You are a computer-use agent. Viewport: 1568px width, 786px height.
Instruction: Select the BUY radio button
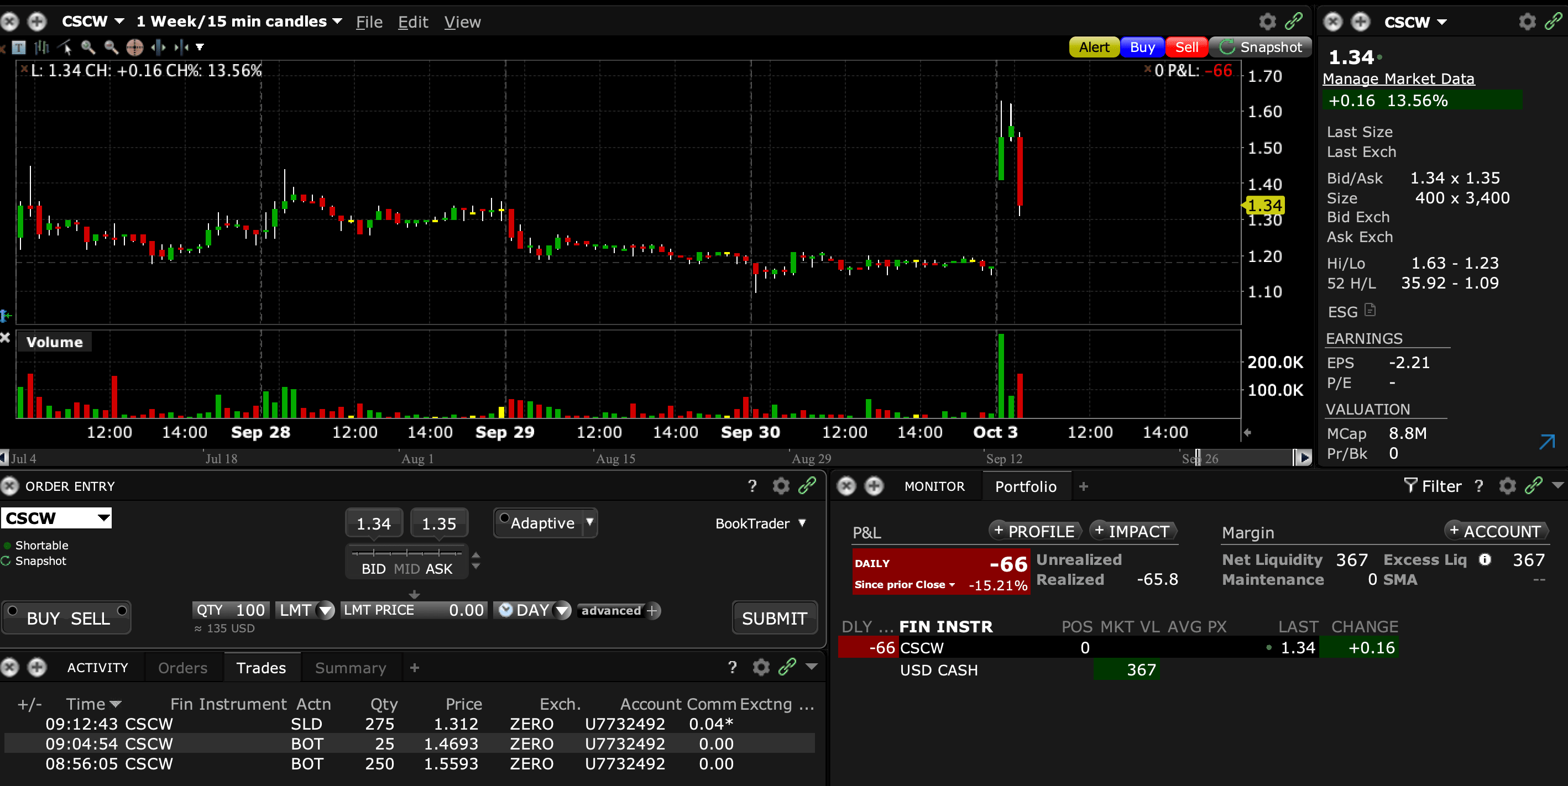(13, 610)
